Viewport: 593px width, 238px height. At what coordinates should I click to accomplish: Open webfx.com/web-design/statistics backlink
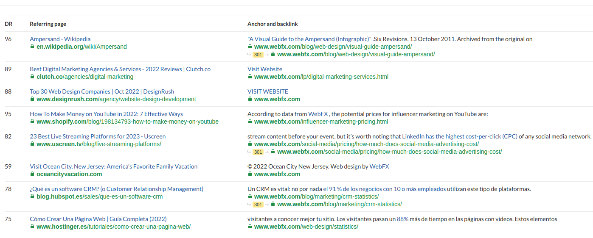coord(306,227)
